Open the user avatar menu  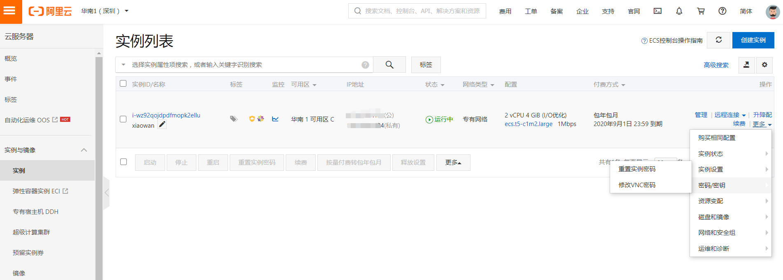pos(773,12)
